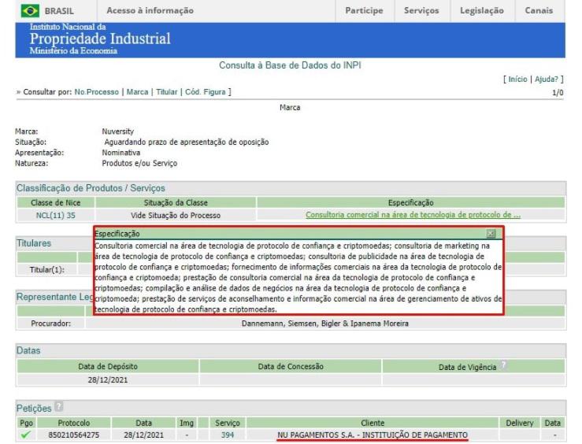The image size is (582, 444).
Task: Click the Cliente column header
Action: tap(373, 423)
